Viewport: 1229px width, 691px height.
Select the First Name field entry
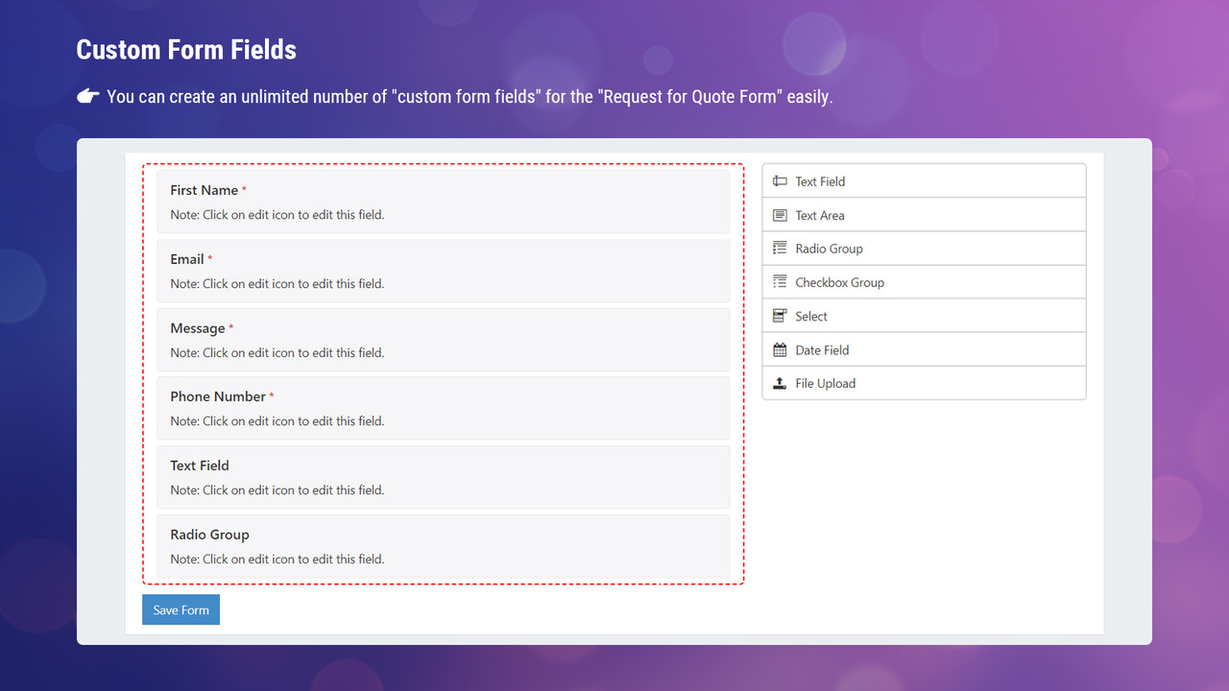[x=442, y=201]
